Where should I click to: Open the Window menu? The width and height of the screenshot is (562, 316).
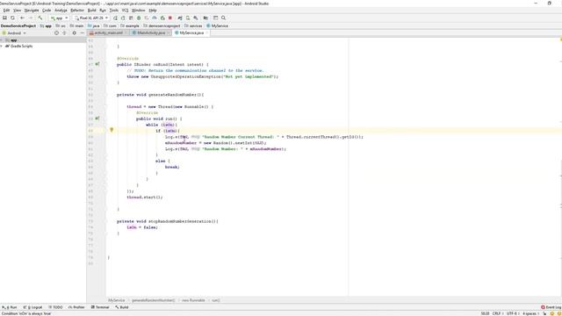pos(139,11)
